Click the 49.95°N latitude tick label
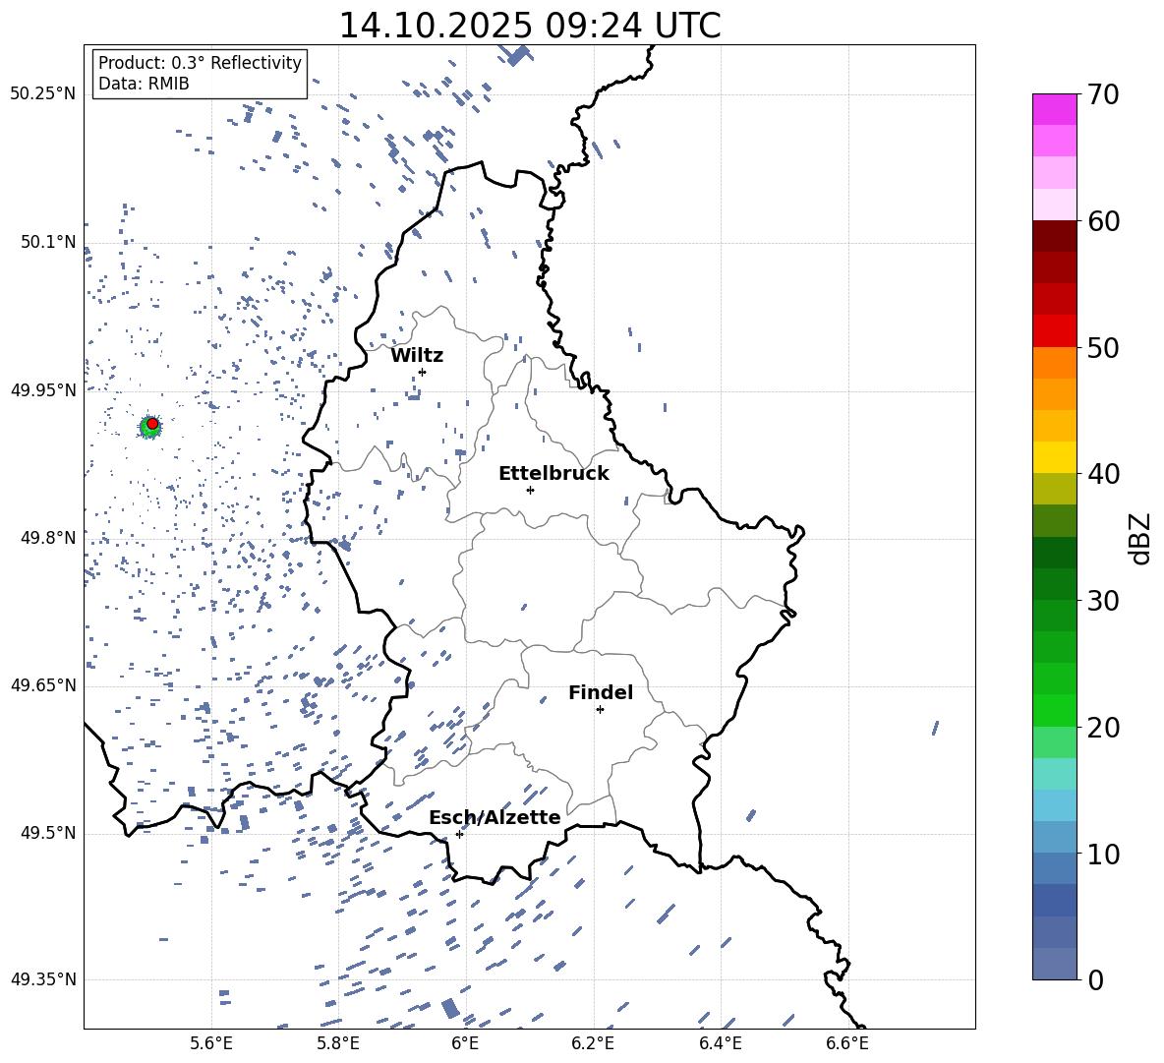 pos(43,389)
